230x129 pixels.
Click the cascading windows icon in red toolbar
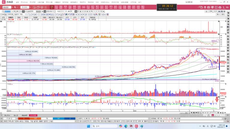(38, 7)
